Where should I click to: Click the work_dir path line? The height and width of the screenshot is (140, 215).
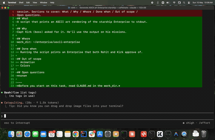pos(48,42)
